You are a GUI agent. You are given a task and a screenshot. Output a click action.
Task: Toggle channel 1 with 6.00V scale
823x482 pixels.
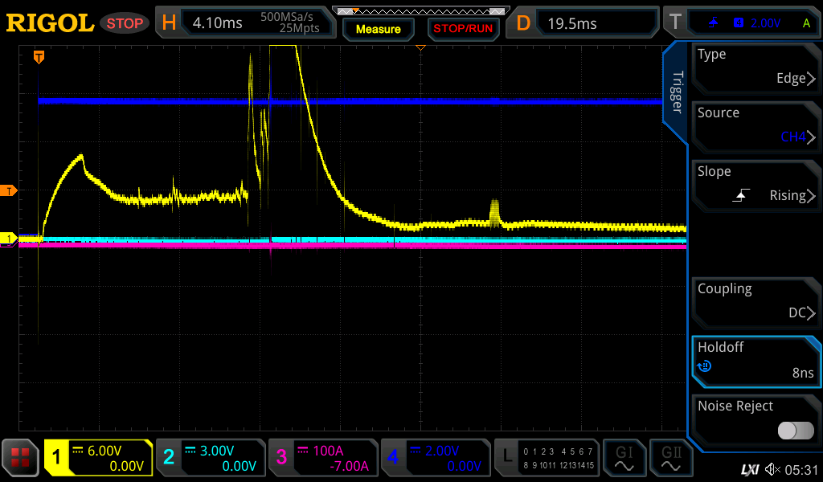99,458
